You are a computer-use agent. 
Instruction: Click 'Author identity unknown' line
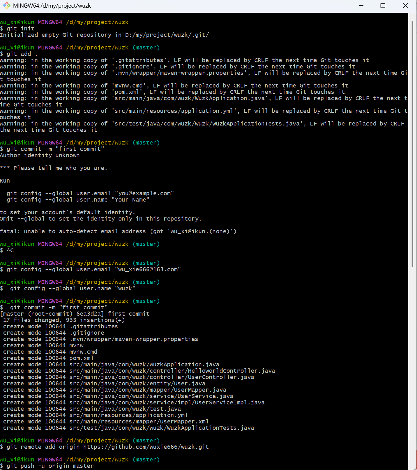click(x=40, y=155)
